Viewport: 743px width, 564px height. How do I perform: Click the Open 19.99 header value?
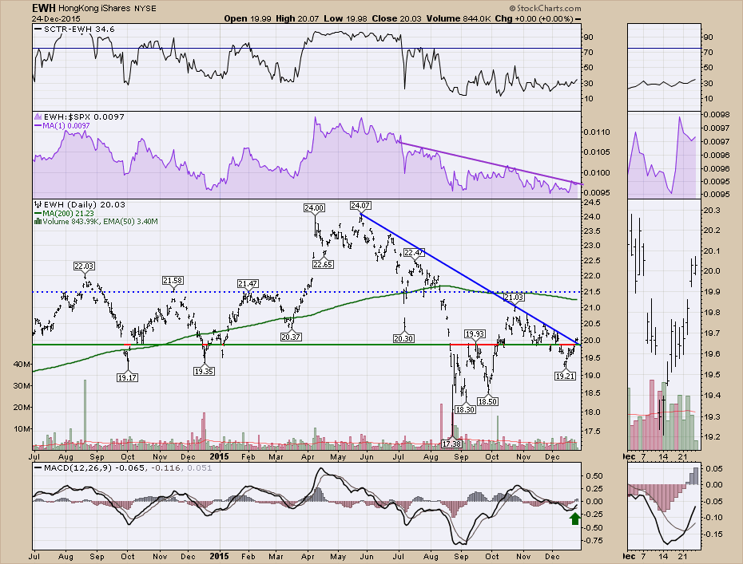248,18
